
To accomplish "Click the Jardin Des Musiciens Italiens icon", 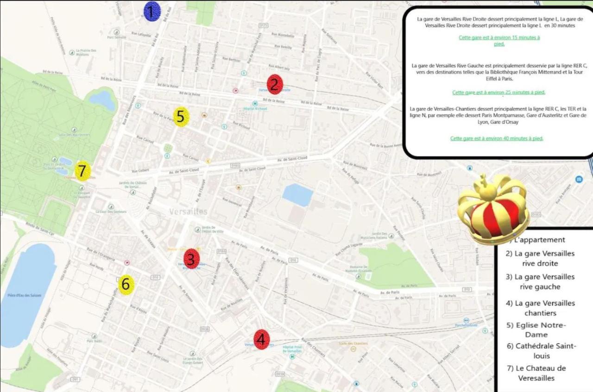I will [392, 236].
